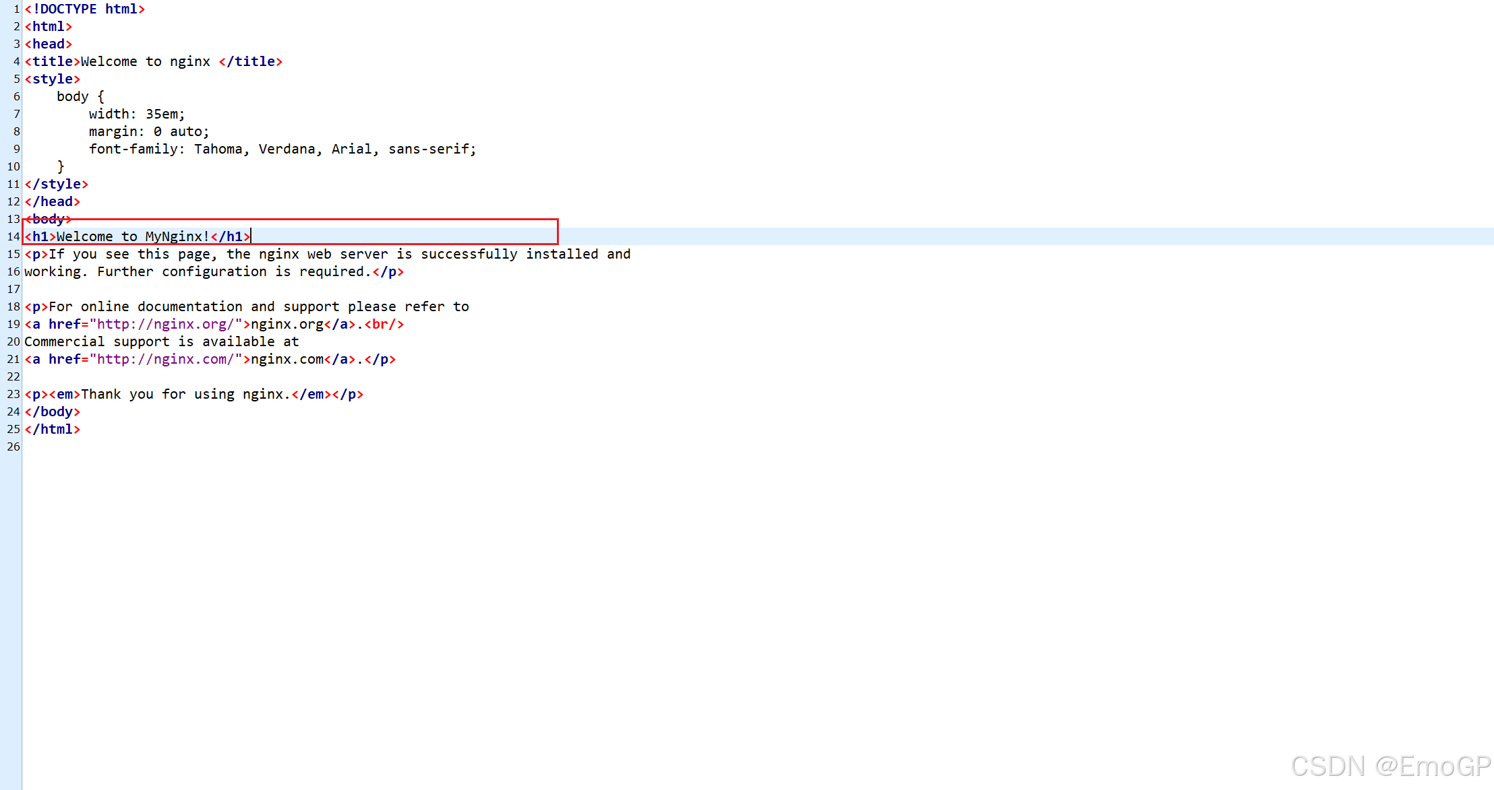Click the 'For online documentation and support' line
Screen dimensions: 1494x790
[x=247, y=306]
